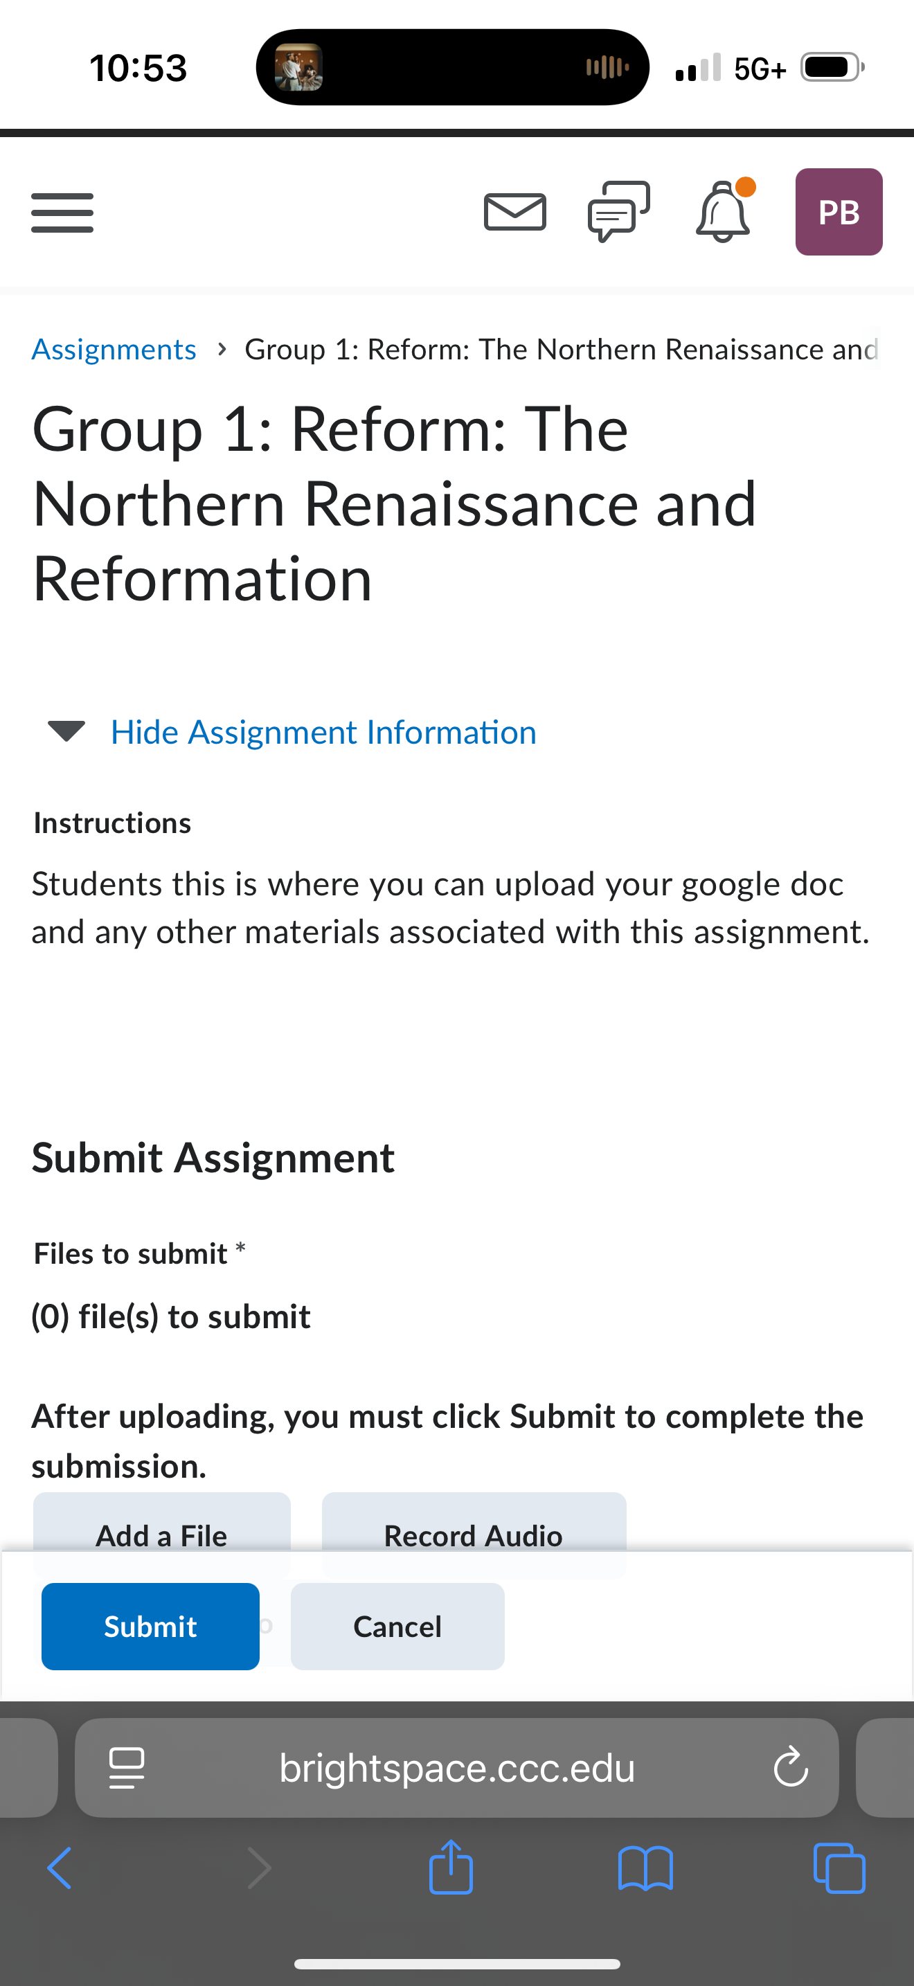Open Safari tabs overview icon
Image resolution: width=914 pixels, height=1986 pixels.
tap(839, 1868)
